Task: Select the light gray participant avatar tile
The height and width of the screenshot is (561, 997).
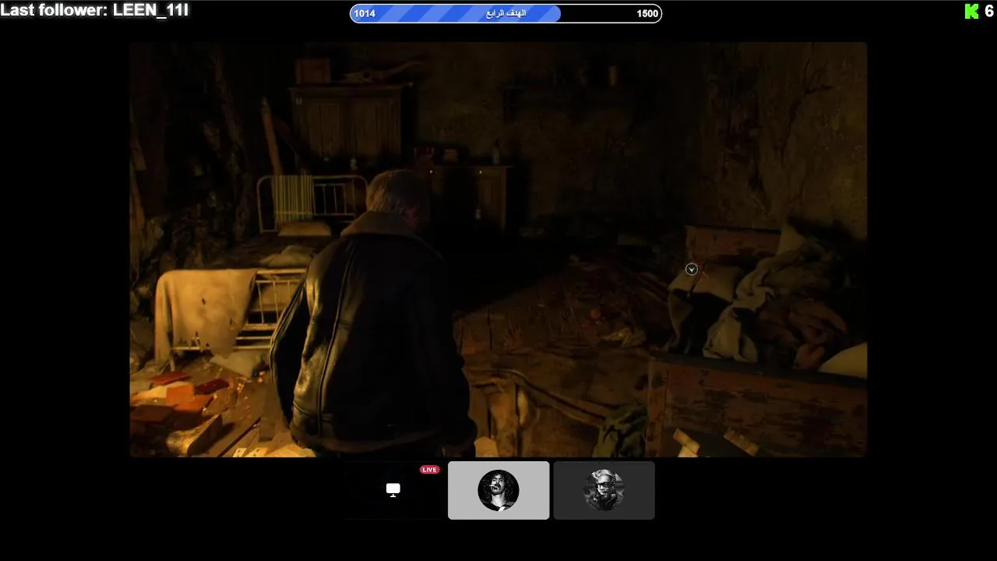Action: [x=498, y=490]
